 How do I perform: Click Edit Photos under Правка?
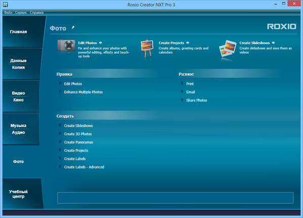pyautogui.click(x=73, y=84)
